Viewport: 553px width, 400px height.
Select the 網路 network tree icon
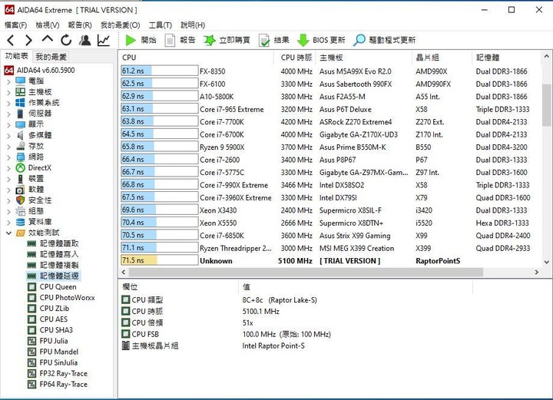point(21,157)
